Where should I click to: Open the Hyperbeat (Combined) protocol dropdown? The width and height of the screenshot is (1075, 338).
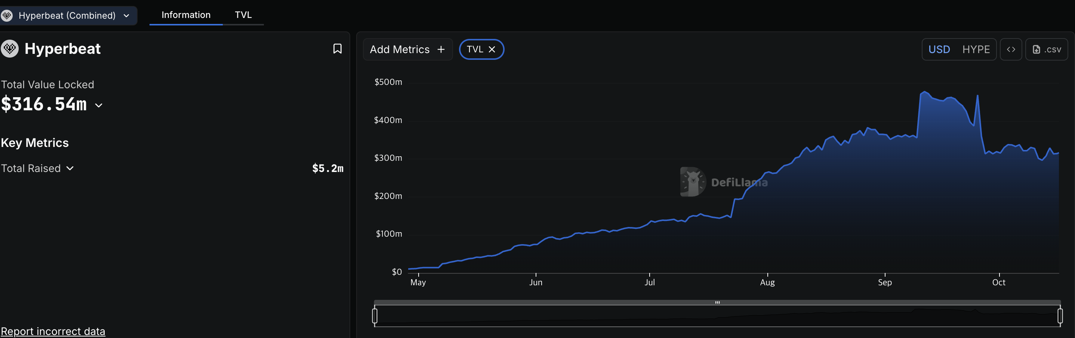click(x=68, y=15)
